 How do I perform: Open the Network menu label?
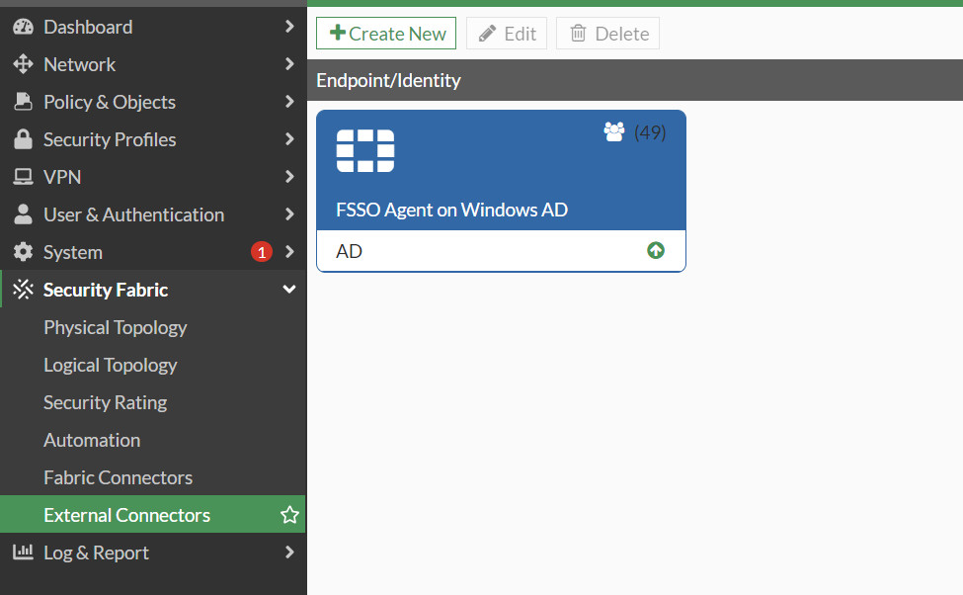[x=79, y=64]
